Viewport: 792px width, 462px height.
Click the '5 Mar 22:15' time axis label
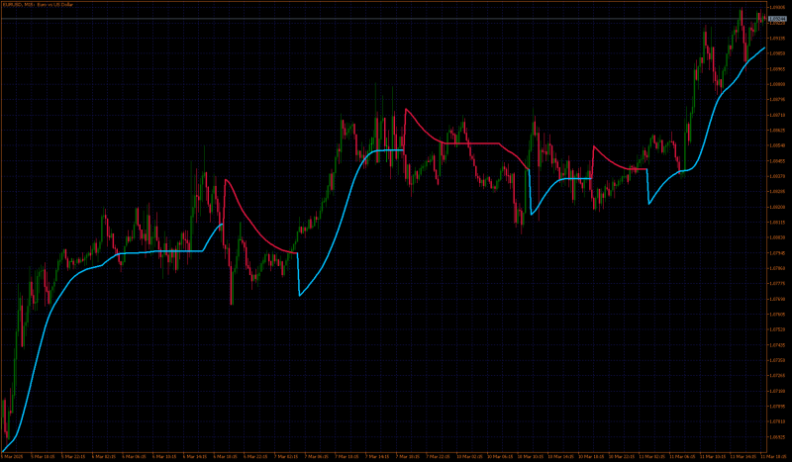pos(73,456)
